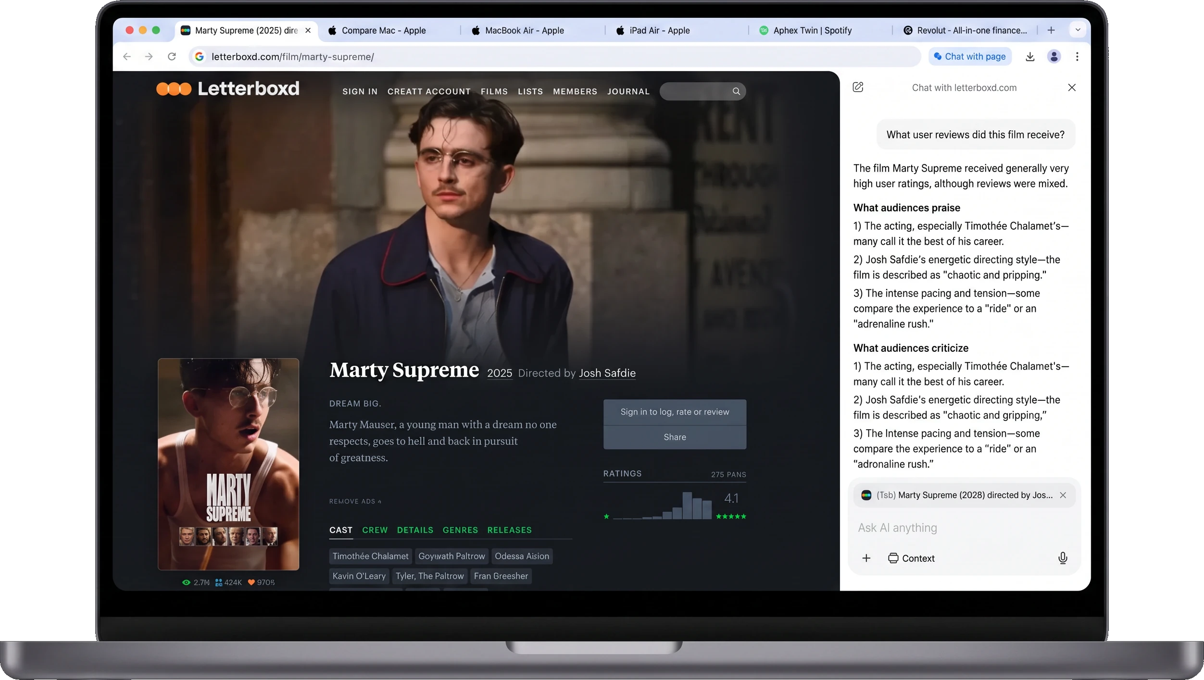Select the Genres tab
1204x680 pixels.
point(460,530)
